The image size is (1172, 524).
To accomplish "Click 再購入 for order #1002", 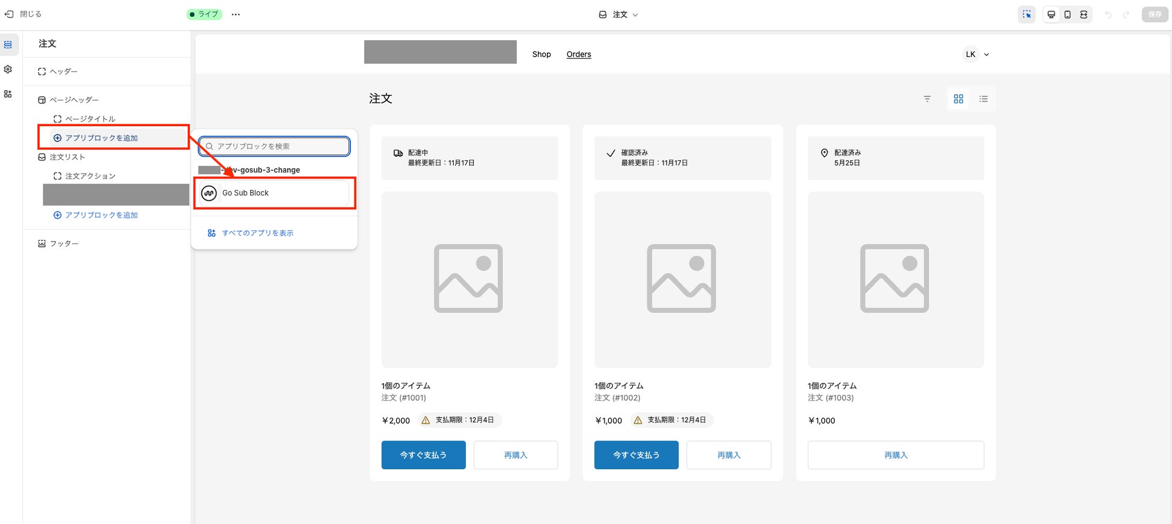I will coord(728,455).
